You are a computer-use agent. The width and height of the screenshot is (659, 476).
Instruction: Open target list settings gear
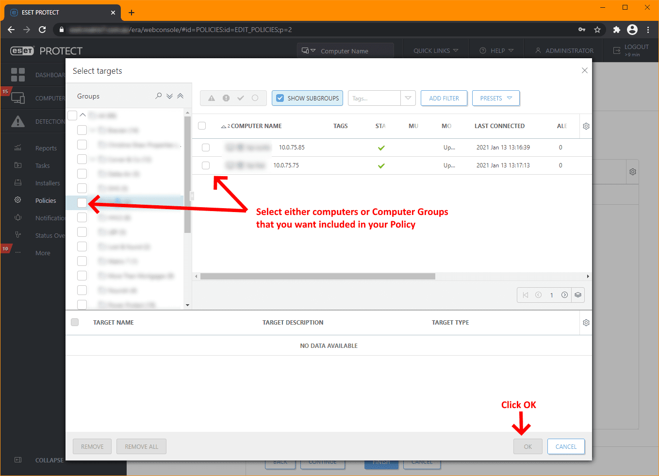(586, 323)
